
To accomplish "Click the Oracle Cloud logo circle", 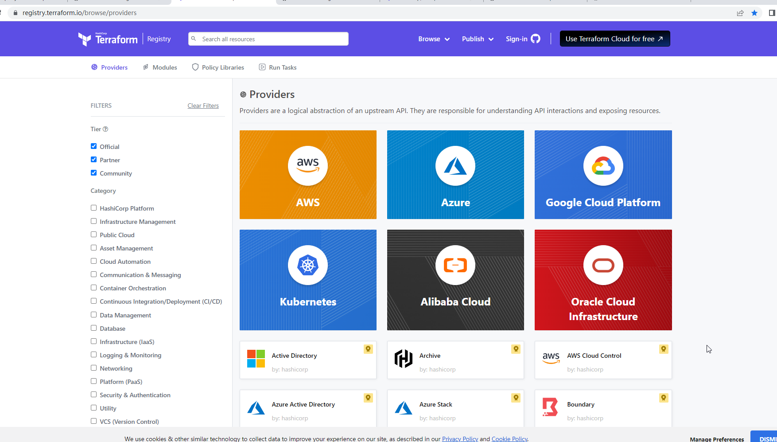I will (603, 265).
